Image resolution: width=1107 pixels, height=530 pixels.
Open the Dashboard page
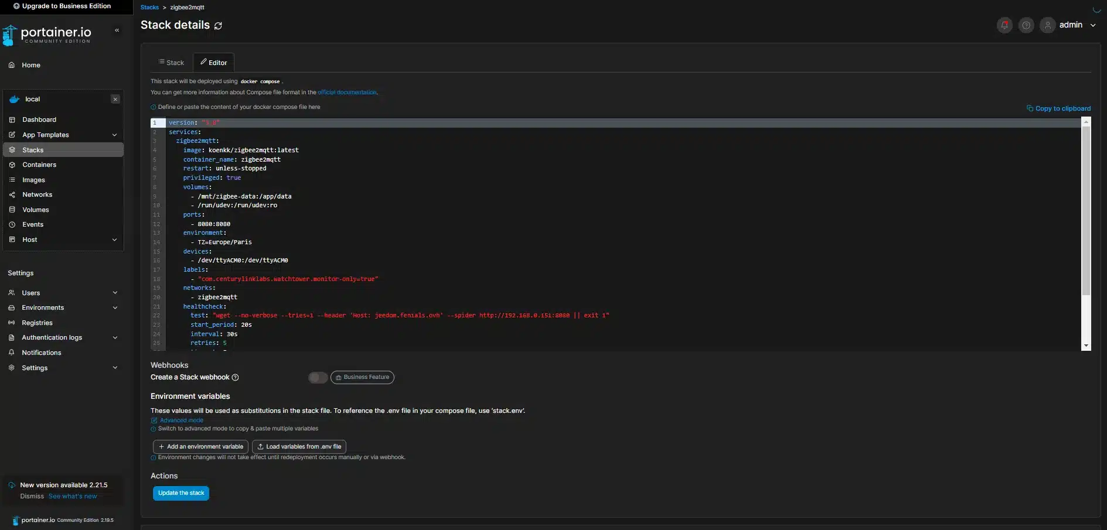(39, 119)
